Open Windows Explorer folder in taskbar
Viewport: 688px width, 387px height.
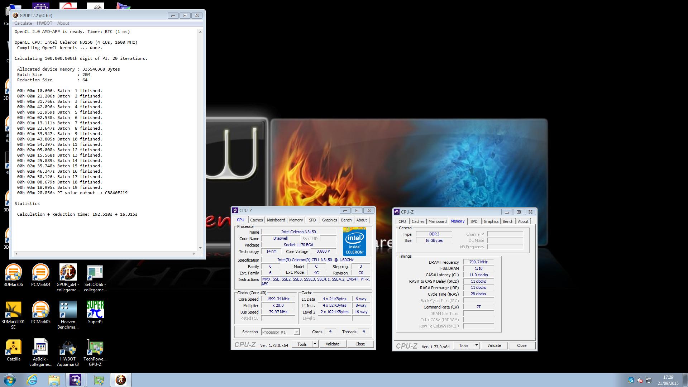[x=54, y=380]
